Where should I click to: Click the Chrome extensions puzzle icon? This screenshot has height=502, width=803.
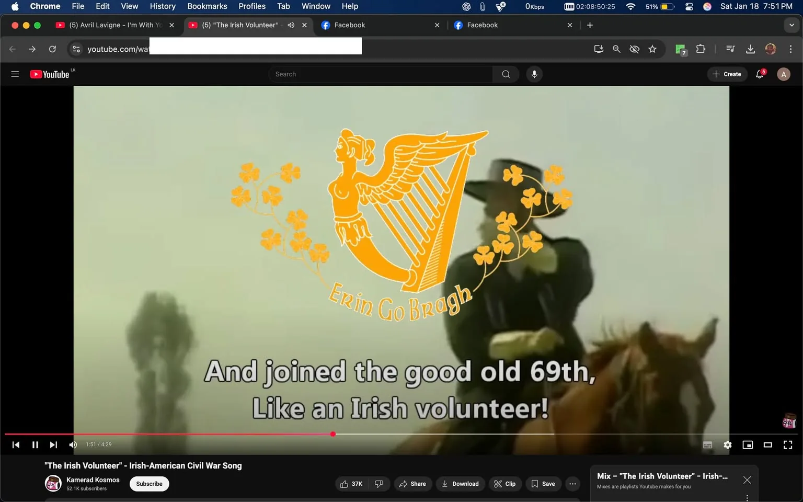701,49
